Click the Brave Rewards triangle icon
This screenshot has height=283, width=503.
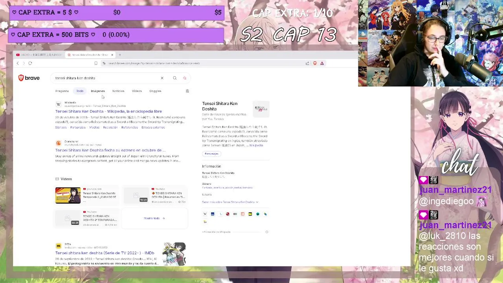(x=322, y=63)
